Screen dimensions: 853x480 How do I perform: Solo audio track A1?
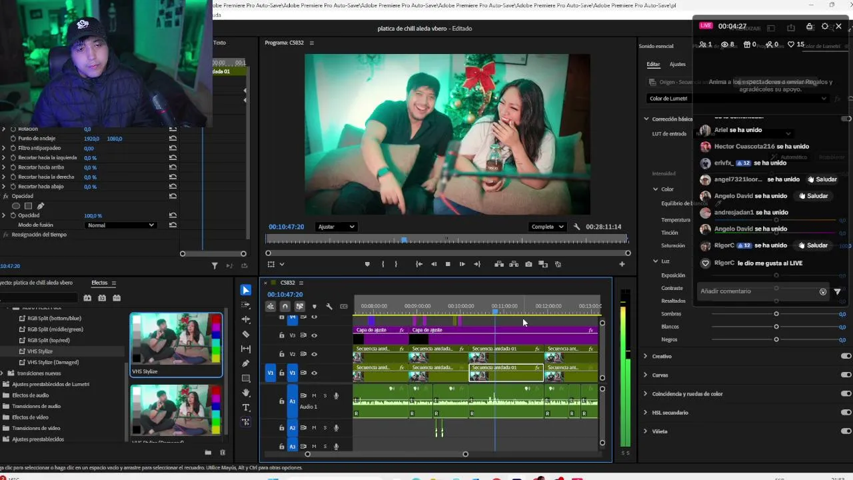tap(325, 396)
